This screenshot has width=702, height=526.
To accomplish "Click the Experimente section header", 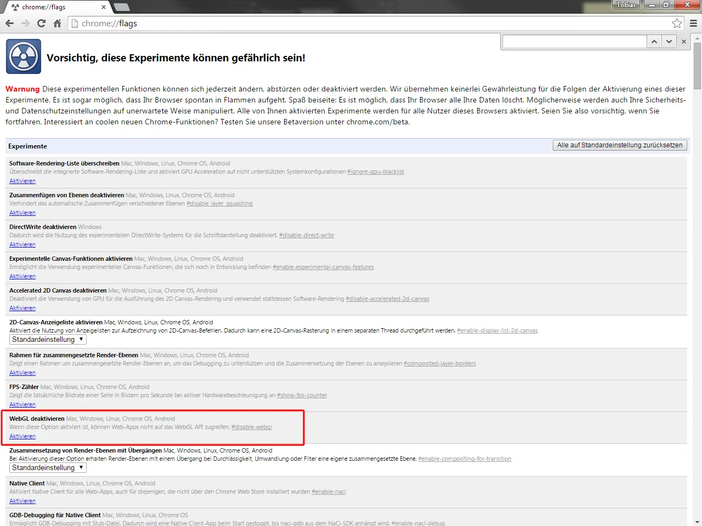I will point(27,146).
